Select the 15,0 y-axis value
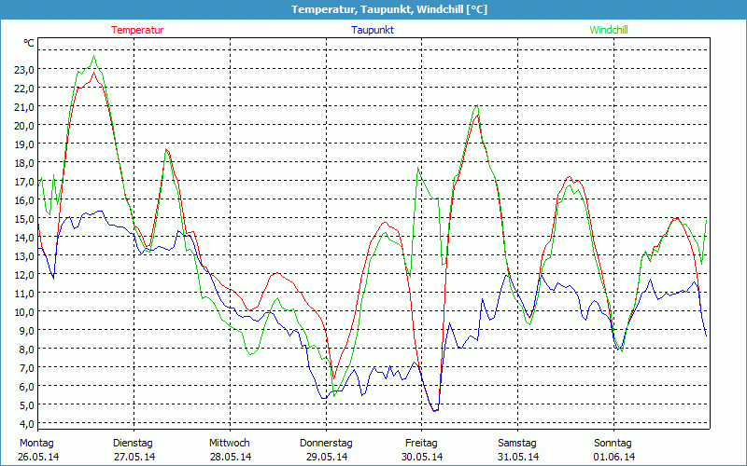The height and width of the screenshot is (466, 747). (x=24, y=219)
